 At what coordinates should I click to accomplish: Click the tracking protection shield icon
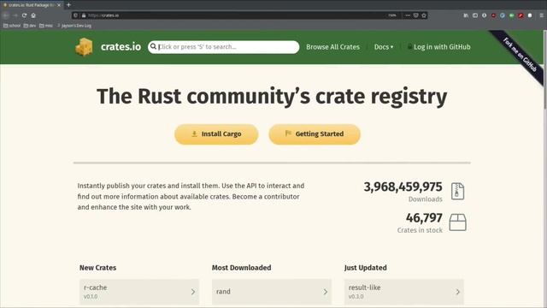tap(76, 15)
